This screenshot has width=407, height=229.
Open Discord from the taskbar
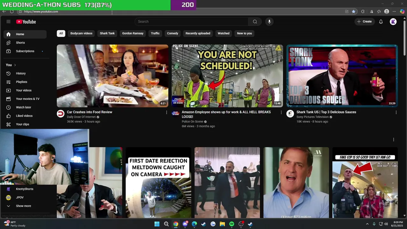[x=185, y=224]
